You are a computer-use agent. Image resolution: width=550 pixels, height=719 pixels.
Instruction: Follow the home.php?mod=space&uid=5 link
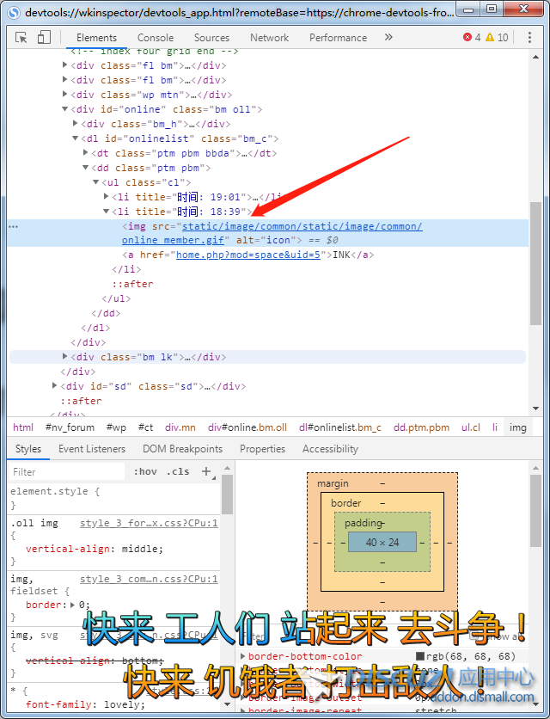[x=248, y=255]
